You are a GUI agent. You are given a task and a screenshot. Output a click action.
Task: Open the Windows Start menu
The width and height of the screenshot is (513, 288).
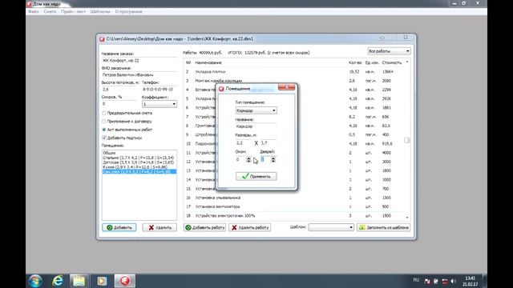(x=35, y=281)
